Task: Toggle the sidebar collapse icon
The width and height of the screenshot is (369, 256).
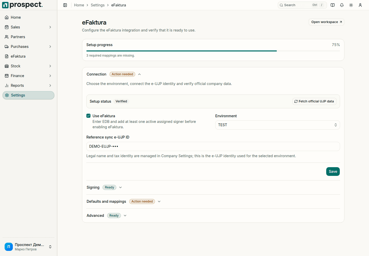Action: click(65, 5)
